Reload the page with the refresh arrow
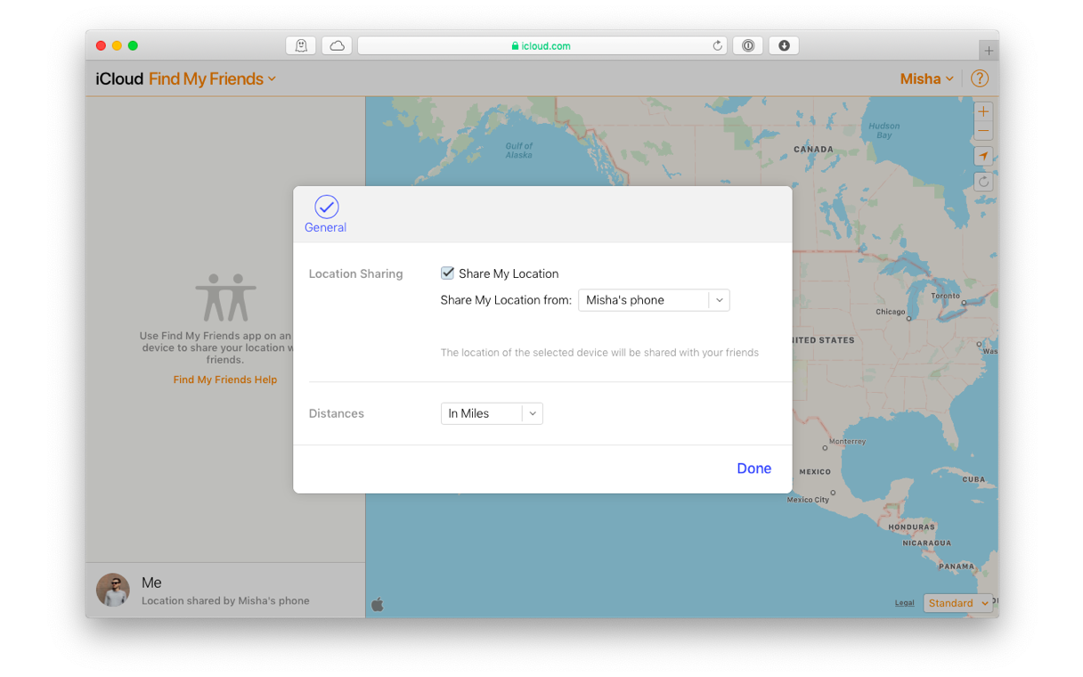The height and width of the screenshot is (677, 1083). point(717,45)
